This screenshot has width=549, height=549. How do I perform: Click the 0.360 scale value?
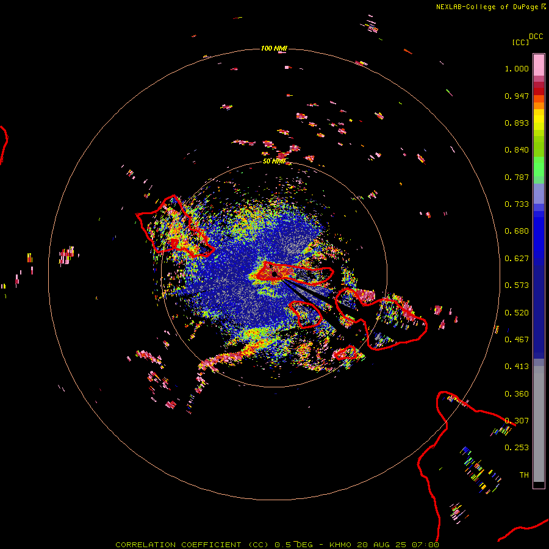[x=517, y=394]
